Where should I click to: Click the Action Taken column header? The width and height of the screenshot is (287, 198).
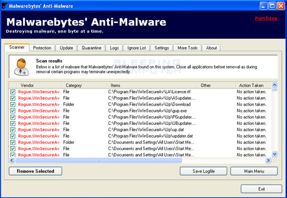point(254,85)
